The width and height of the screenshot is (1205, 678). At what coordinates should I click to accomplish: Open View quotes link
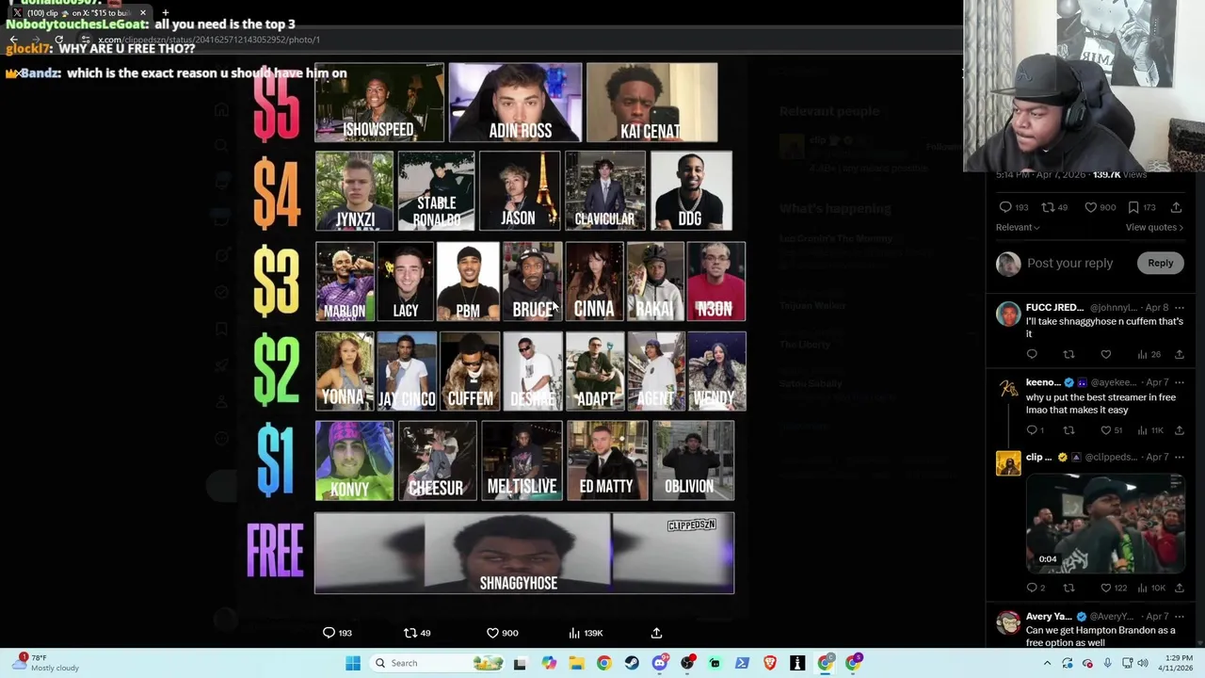coord(1154,227)
